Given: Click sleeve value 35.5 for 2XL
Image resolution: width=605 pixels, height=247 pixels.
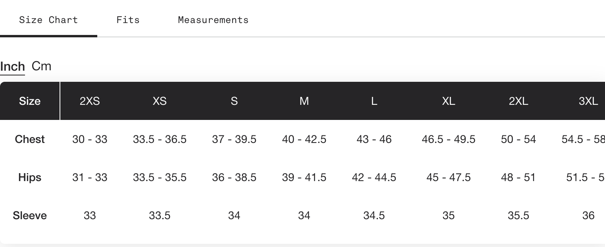Looking at the screenshot, I should click(518, 216).
